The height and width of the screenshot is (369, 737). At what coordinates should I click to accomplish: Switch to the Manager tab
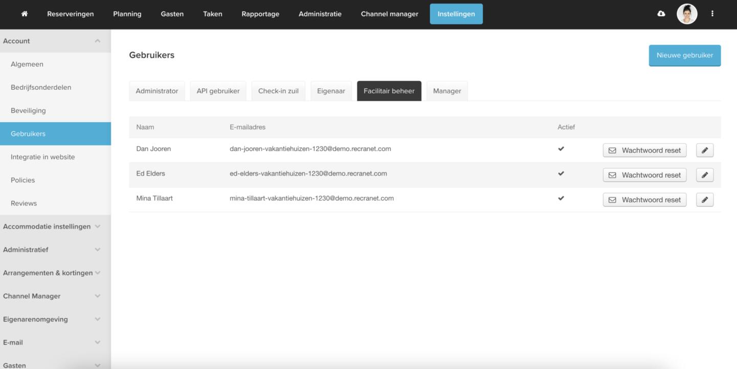447,91
